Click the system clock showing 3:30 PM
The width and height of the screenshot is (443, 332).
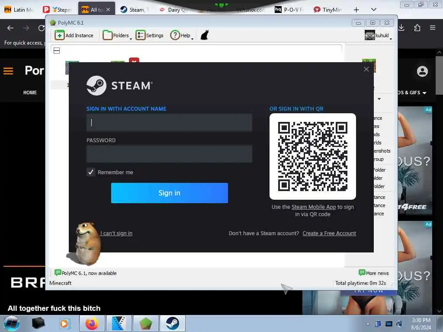pyautogui.click(x=421, y=324)
